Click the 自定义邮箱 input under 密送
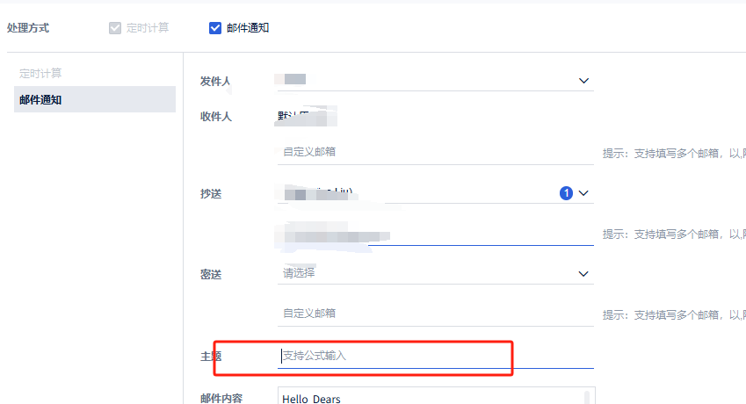This screenshot has height=404, width=746. point(435,314)
